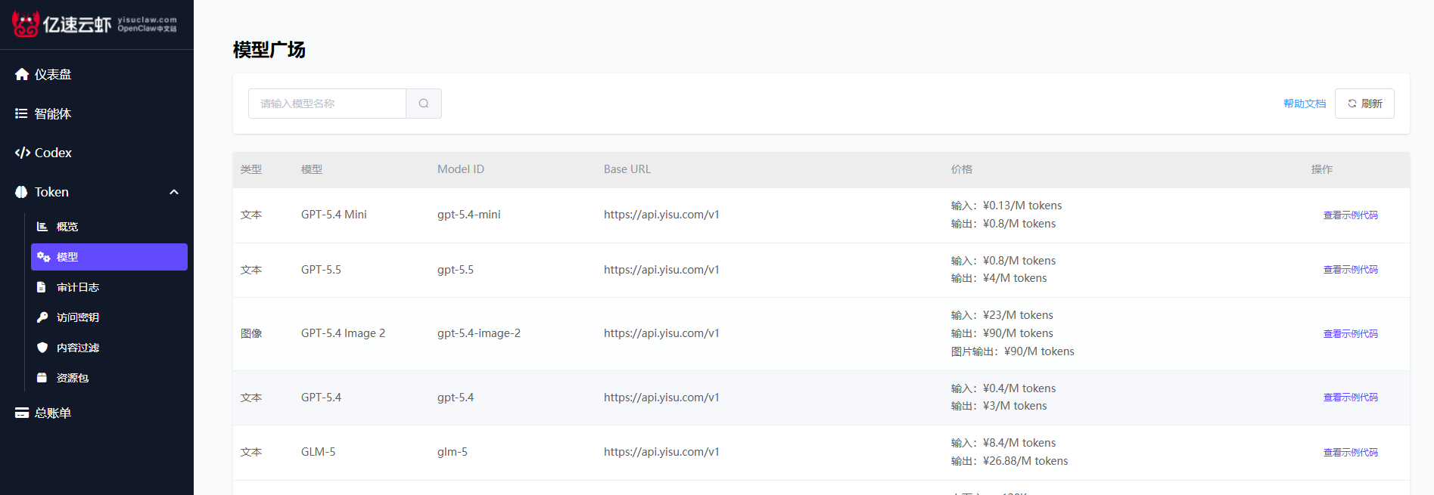Screen dimensions: 1434x495
Task: View example code for GPT-5.4 Mini
Action: [1350, 215]
